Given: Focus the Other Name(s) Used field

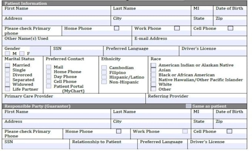Looking at the screenshot, I should (x=67, y=41).
